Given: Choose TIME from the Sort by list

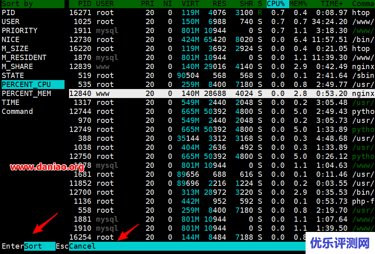Looking at the screenshot, I should [11, 102].
